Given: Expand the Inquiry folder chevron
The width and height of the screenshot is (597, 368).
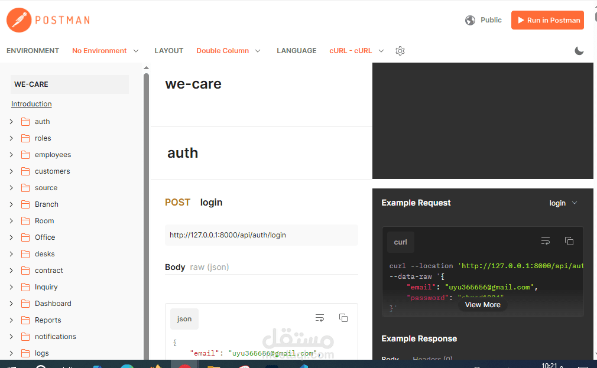Looking at the screenshot, I should pyautogui.click(x=11, y=287).
